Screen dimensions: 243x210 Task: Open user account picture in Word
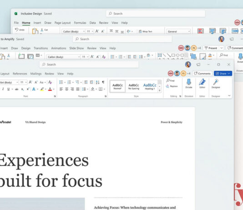click(188, 65)
